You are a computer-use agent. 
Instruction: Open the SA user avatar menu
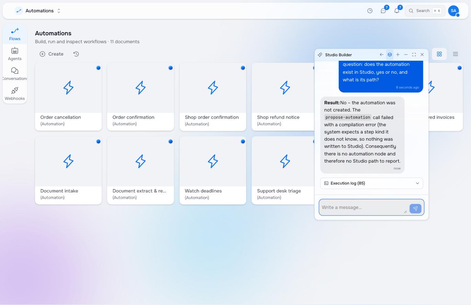pos(453,11)
